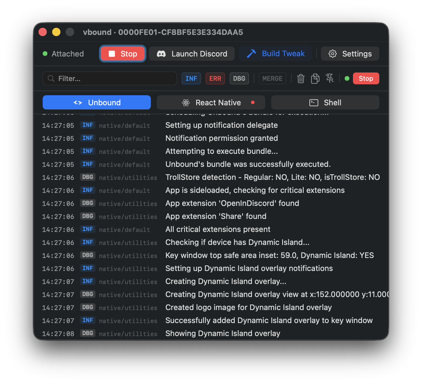Copy logs with the documents icon
Image resolution: width=422 pixels, height=384 pixels.
[x=315, y=78]
